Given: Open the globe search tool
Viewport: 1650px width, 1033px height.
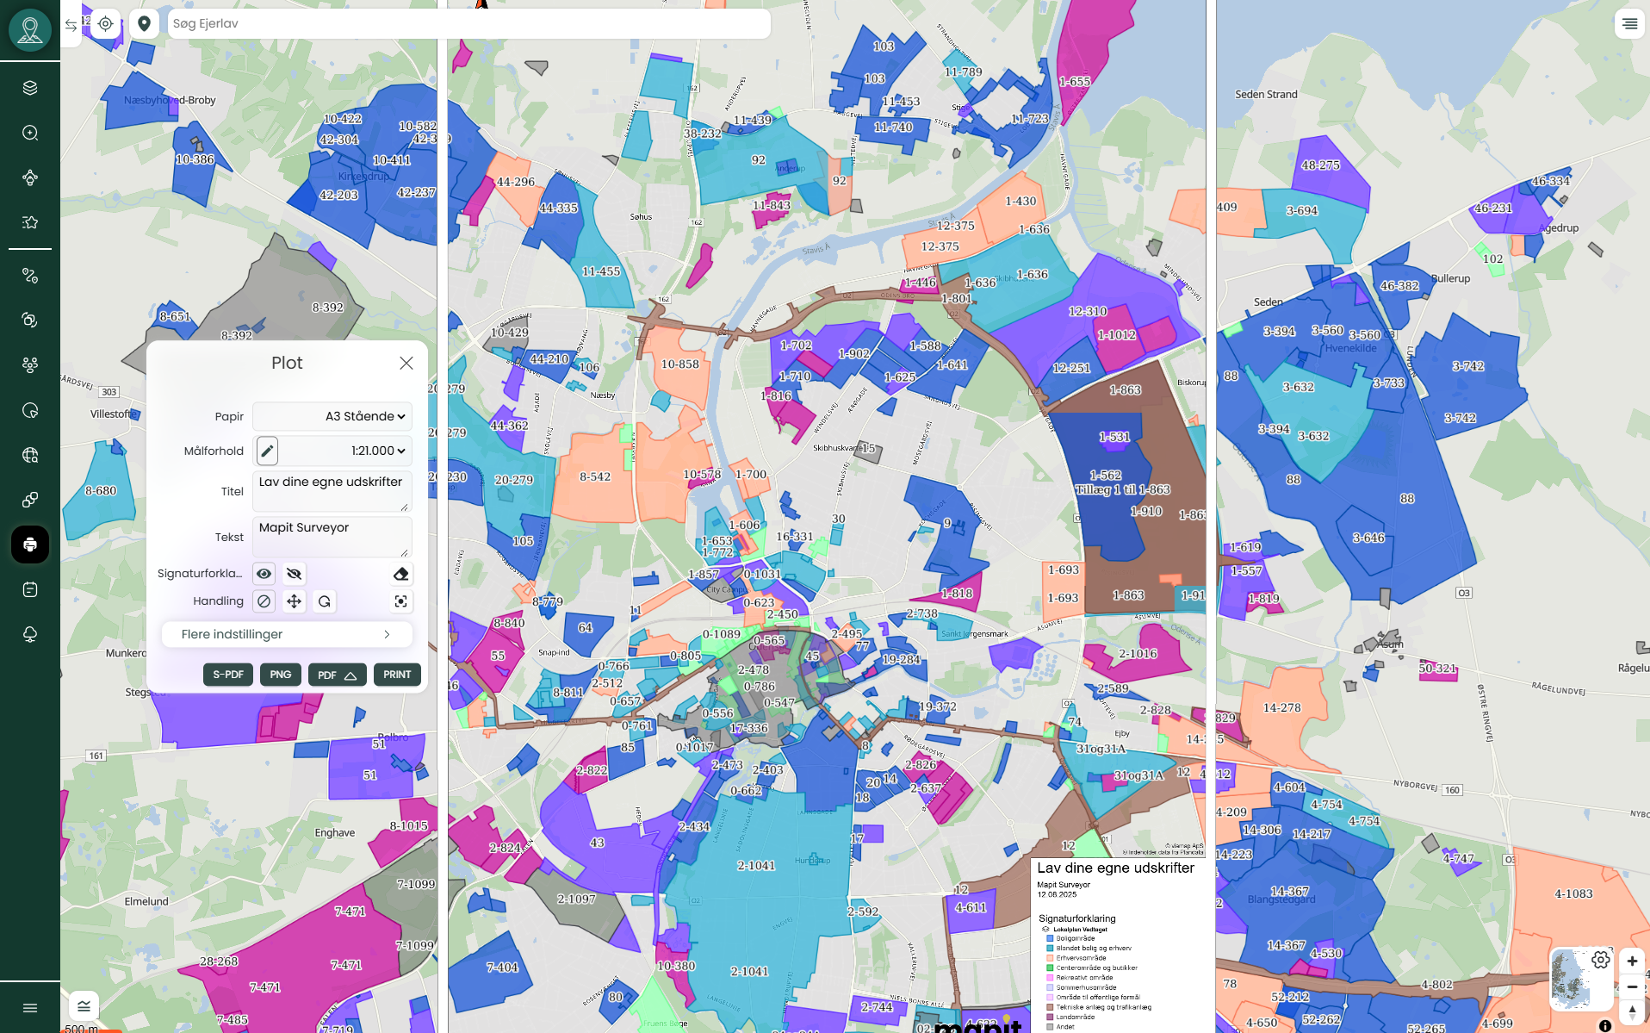Looking at the screenshot, I should pos(30,455).
